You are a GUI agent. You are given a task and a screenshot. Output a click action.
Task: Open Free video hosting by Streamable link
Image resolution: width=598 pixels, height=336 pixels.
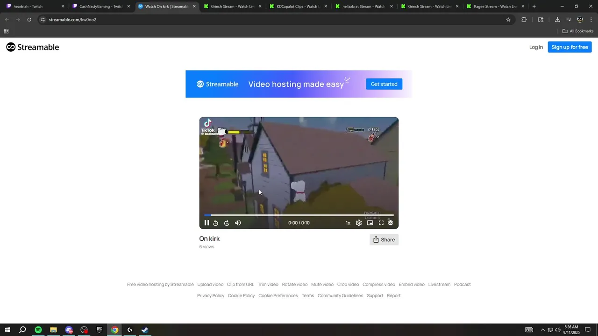coord(160,285)
